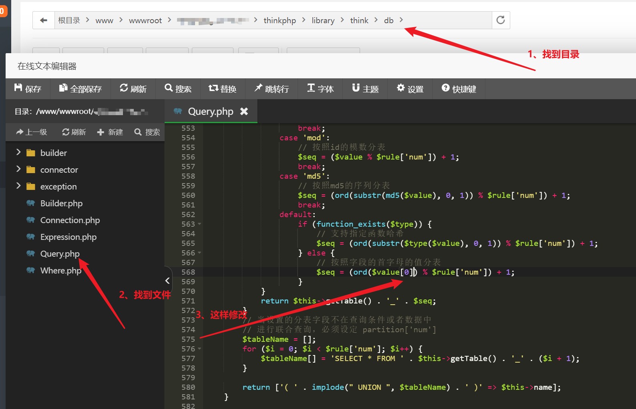
Task: Toggle code fold at line 563
Action: [199, 224]
